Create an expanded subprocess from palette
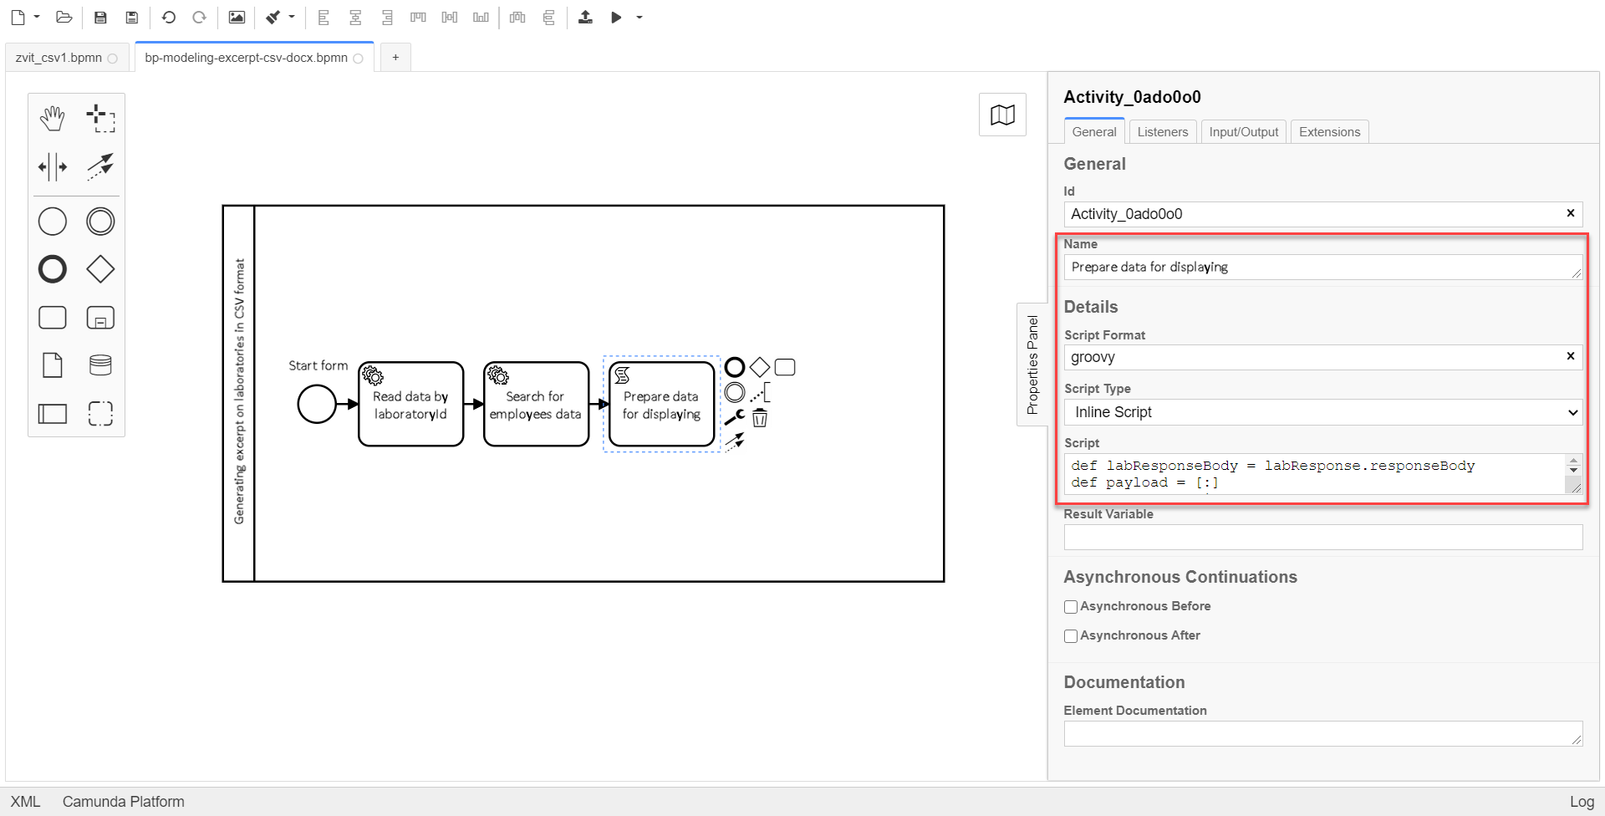Screen dimensions: 1605x816 [x=100, y=318]
